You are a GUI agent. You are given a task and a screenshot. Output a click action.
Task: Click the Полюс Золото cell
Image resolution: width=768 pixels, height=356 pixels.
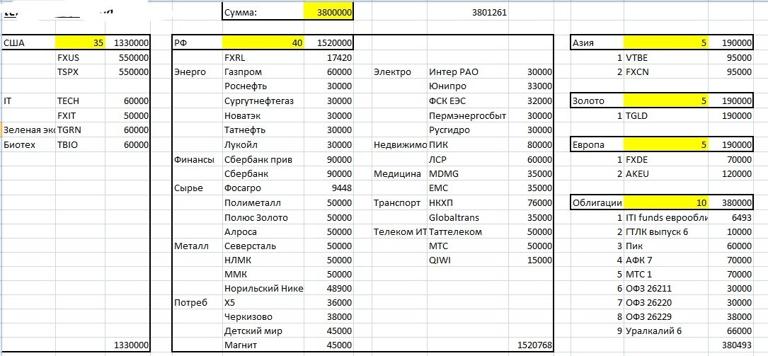263,217
